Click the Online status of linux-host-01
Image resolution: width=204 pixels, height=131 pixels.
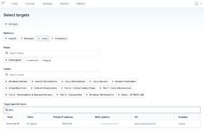[x=32, y=124]
